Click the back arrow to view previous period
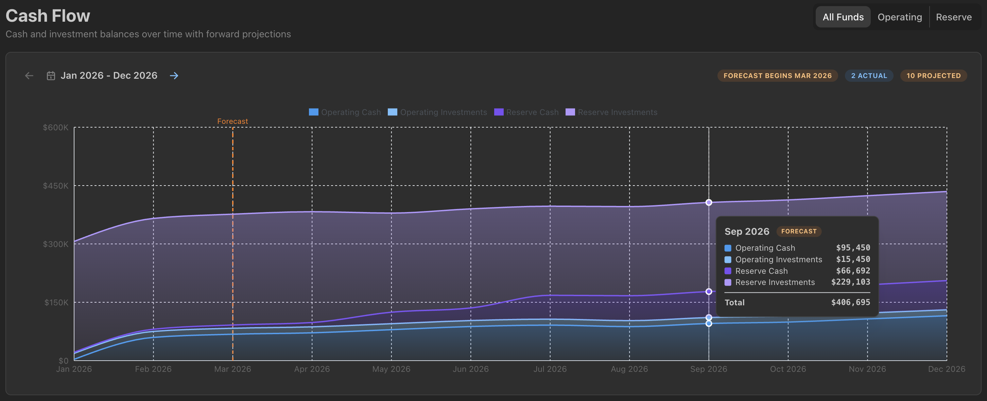The image size is (987, 401). (x=29, y=75)
